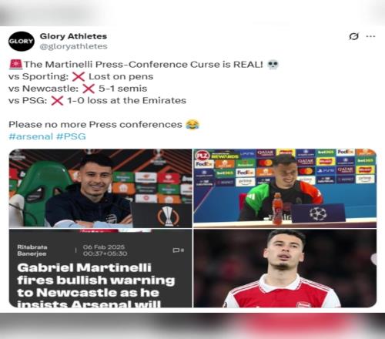View the Champions League press conference photo
Viewport: 385px width, 339px height.
tap(285, 188)
